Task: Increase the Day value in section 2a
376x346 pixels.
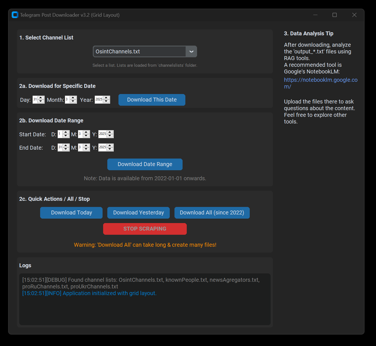Action: (x=41, y=98)
